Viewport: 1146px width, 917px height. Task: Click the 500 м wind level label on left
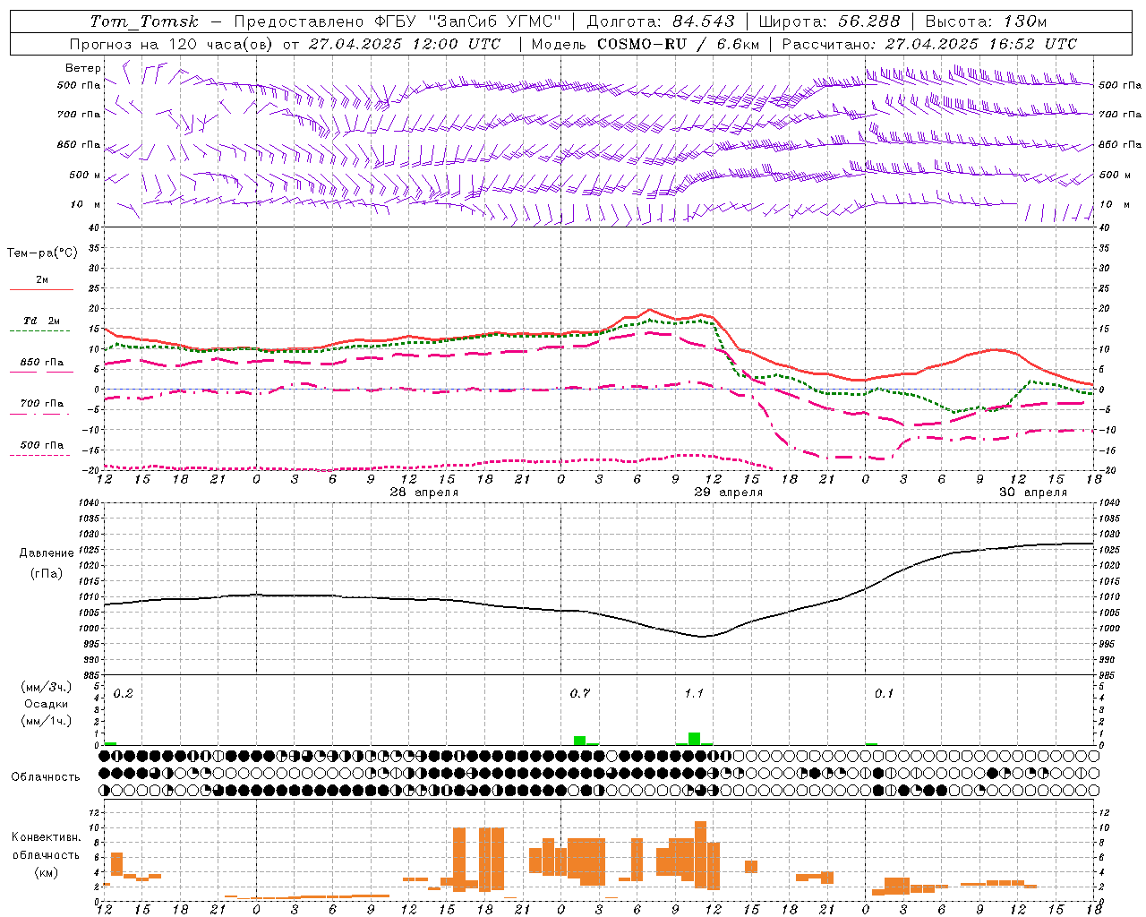85,175
